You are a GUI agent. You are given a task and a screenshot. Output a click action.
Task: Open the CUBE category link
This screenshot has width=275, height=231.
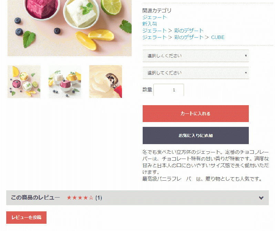pyautogui.click(x=217, y=37)
